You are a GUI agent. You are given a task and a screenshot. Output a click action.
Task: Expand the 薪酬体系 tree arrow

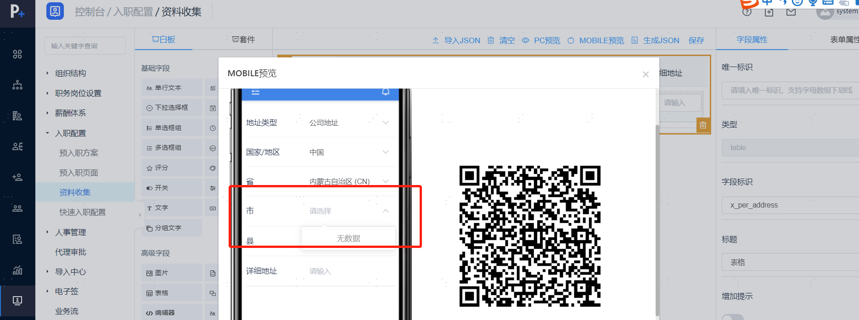[47, 113]
